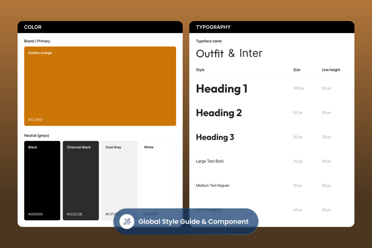Screen dimensions: 372x248
Task: Click the #2C2C2B hex label
Action: tap(74, 214)
